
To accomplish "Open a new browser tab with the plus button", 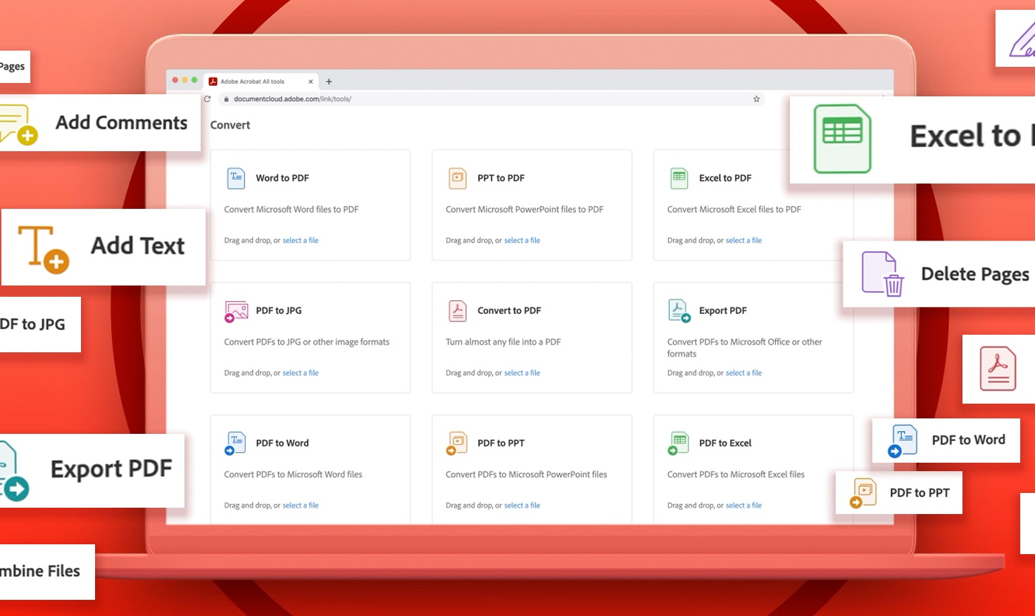I will coord(329,81).
